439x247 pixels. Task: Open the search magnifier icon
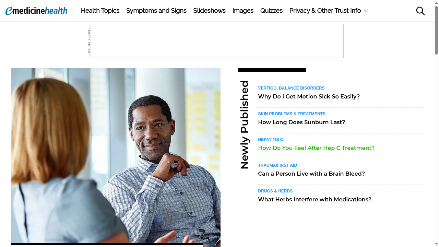pos(420,11)
